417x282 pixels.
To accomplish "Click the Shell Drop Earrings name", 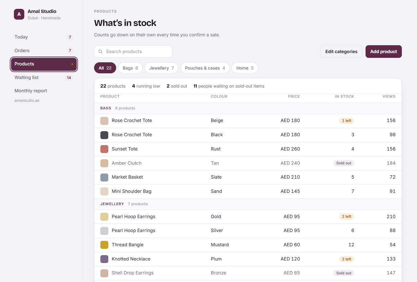I will pyautogui.click(x=133, y=273).
